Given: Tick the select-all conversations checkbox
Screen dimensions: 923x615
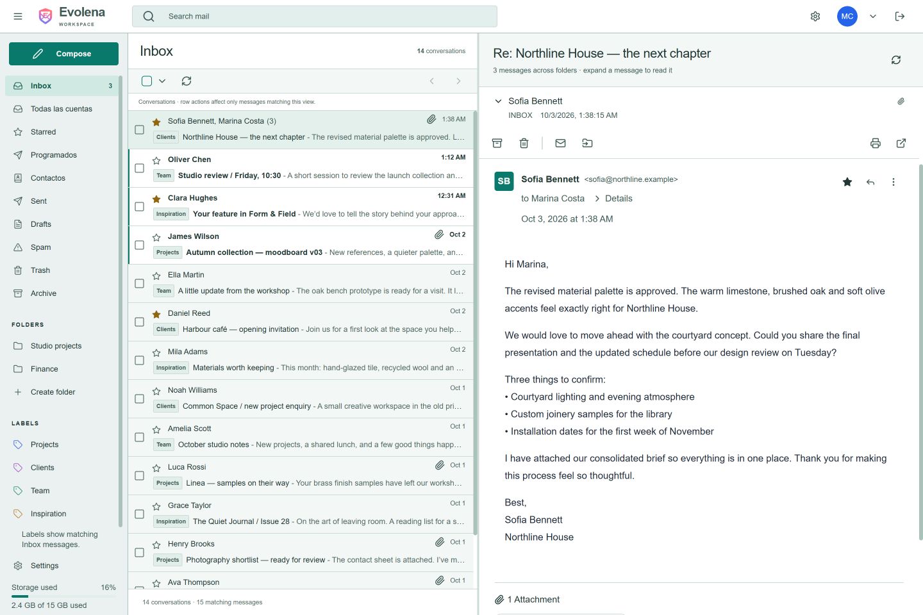Looking at the screenshot, I should [x=147, y=81].
